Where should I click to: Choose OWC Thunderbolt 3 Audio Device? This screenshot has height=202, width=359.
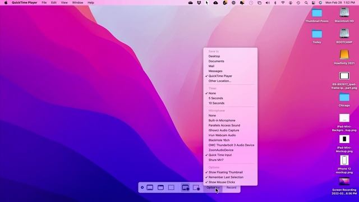point(231,145)
